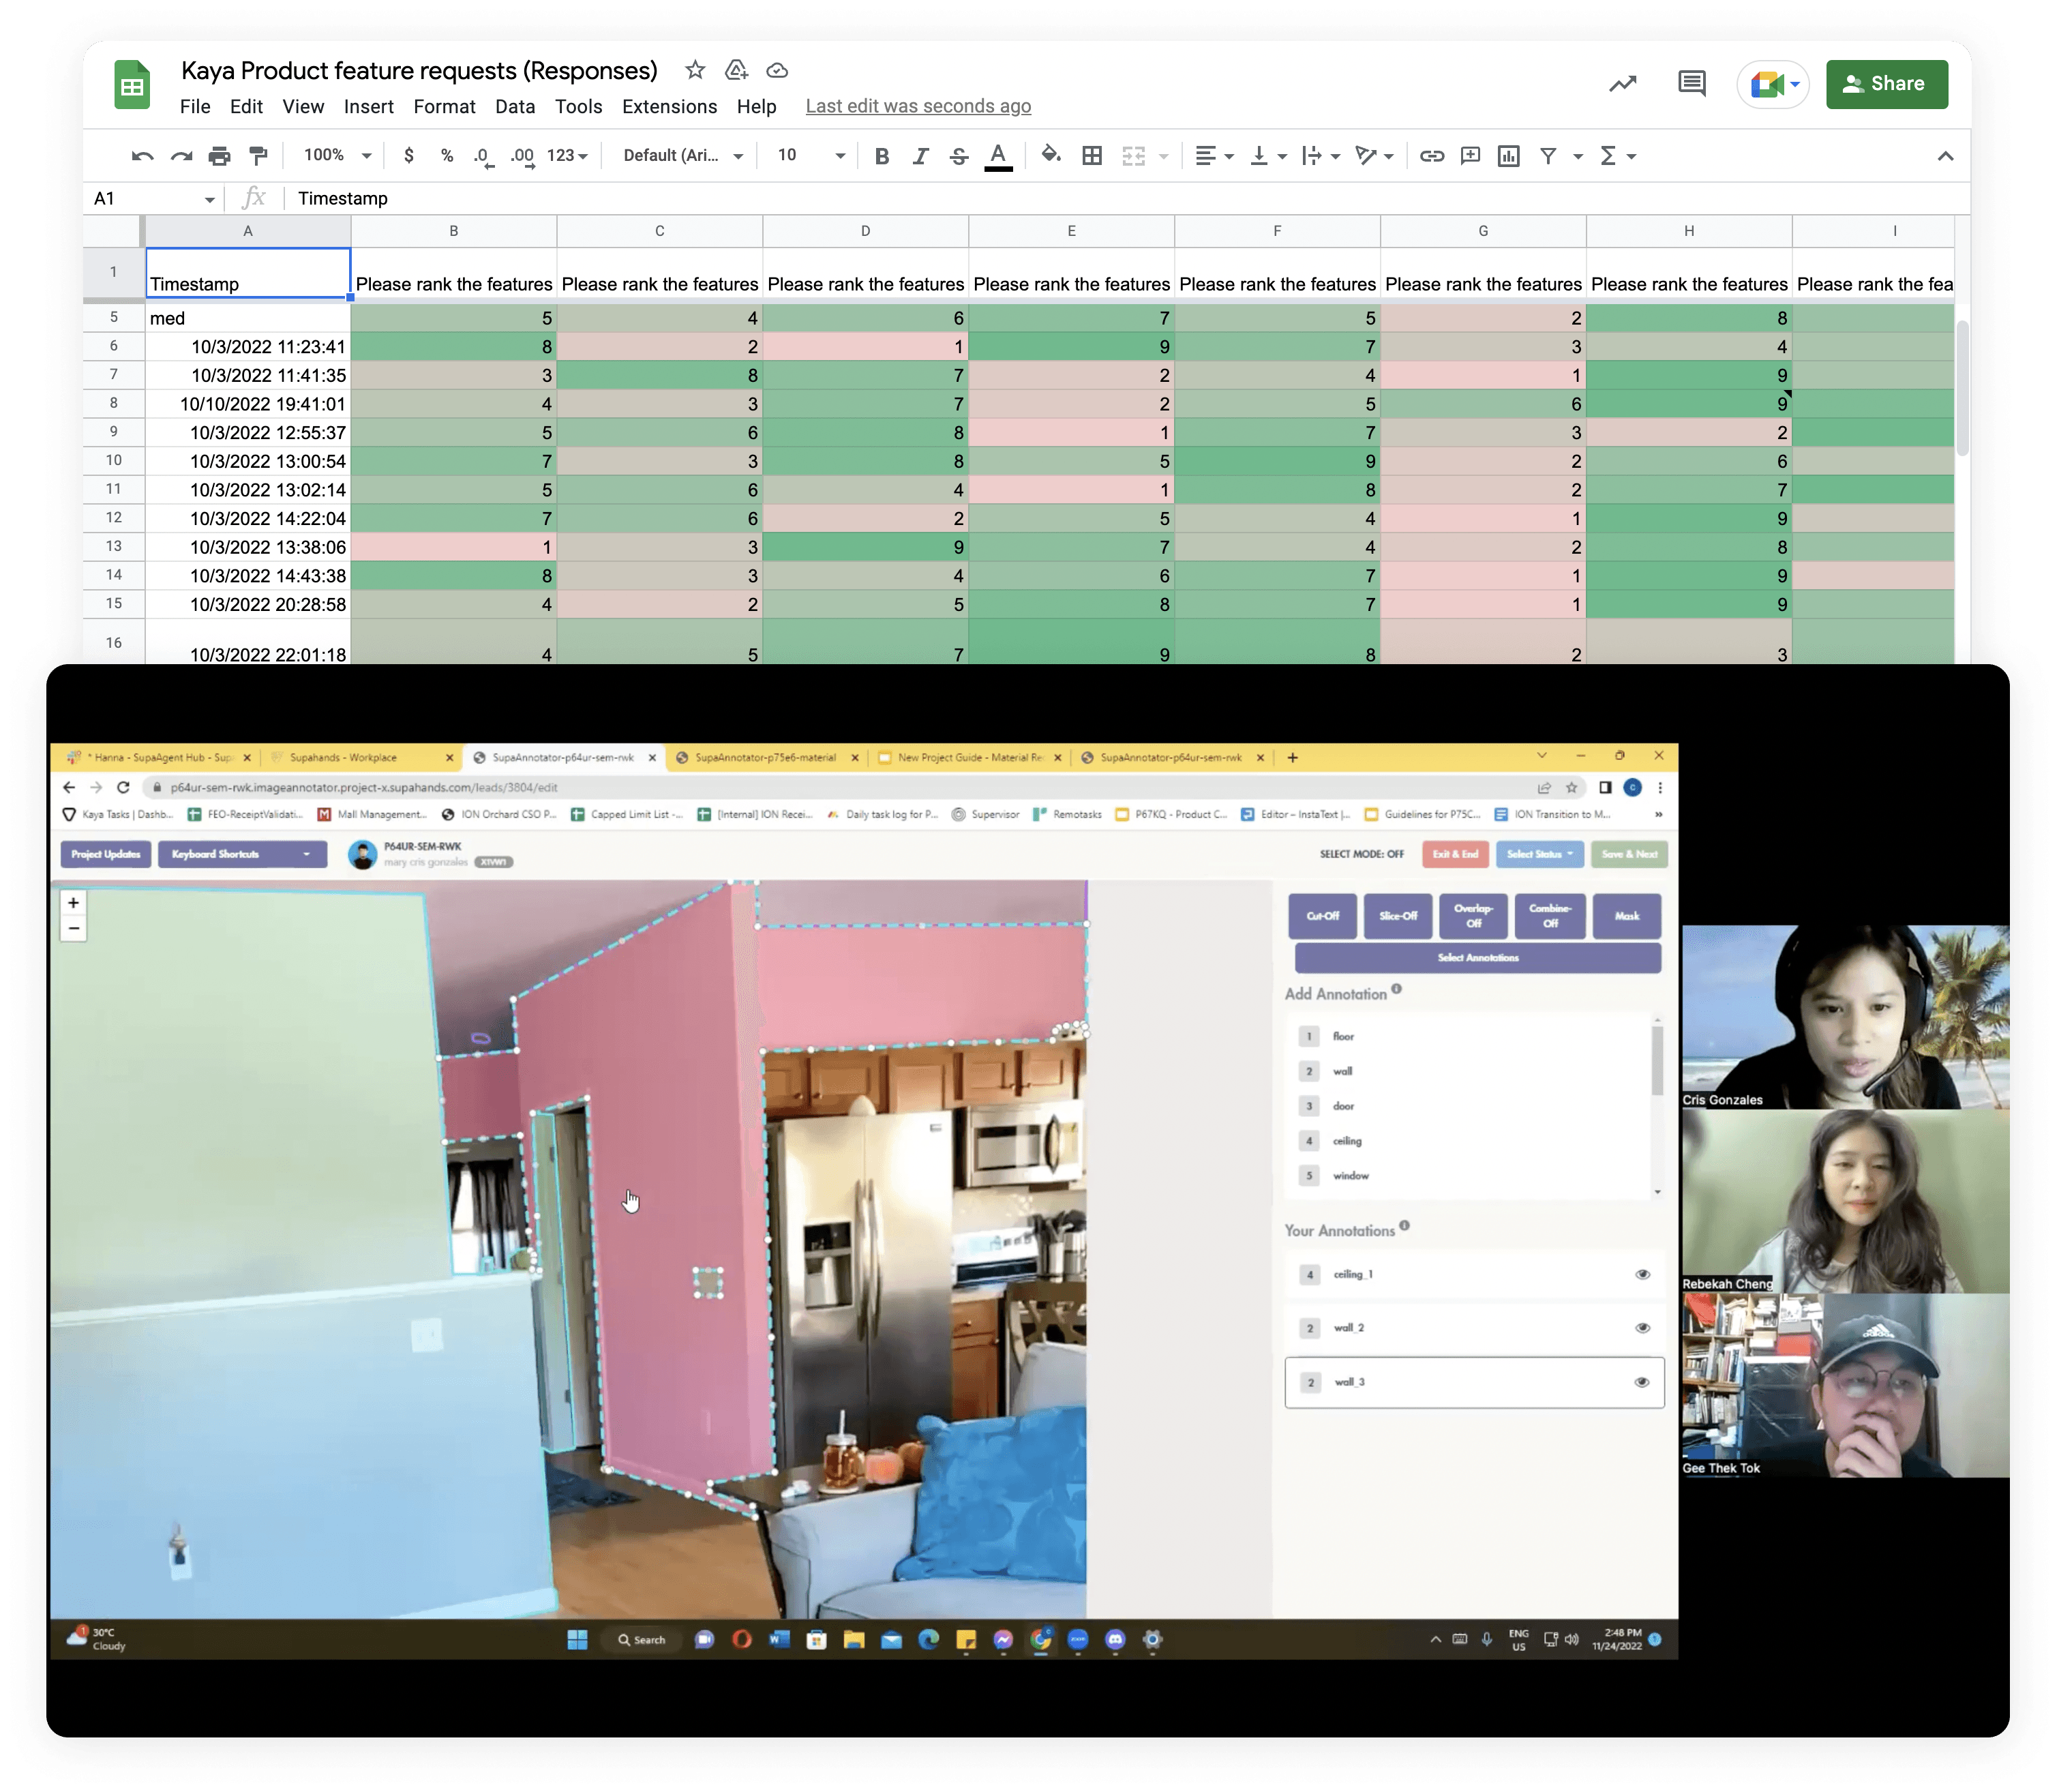Toggle the wall_3 annotation eye icon
The height and width of the screenshot is (1792, 2059).
1642,1382
